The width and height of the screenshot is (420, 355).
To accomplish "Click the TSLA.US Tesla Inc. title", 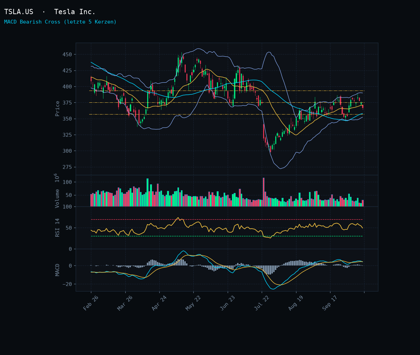I will click(50, 12).
